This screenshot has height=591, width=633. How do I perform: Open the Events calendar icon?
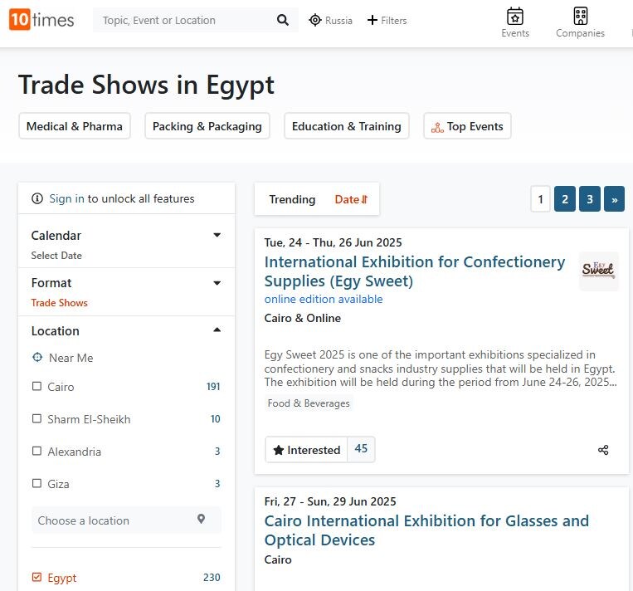point(514,16)
